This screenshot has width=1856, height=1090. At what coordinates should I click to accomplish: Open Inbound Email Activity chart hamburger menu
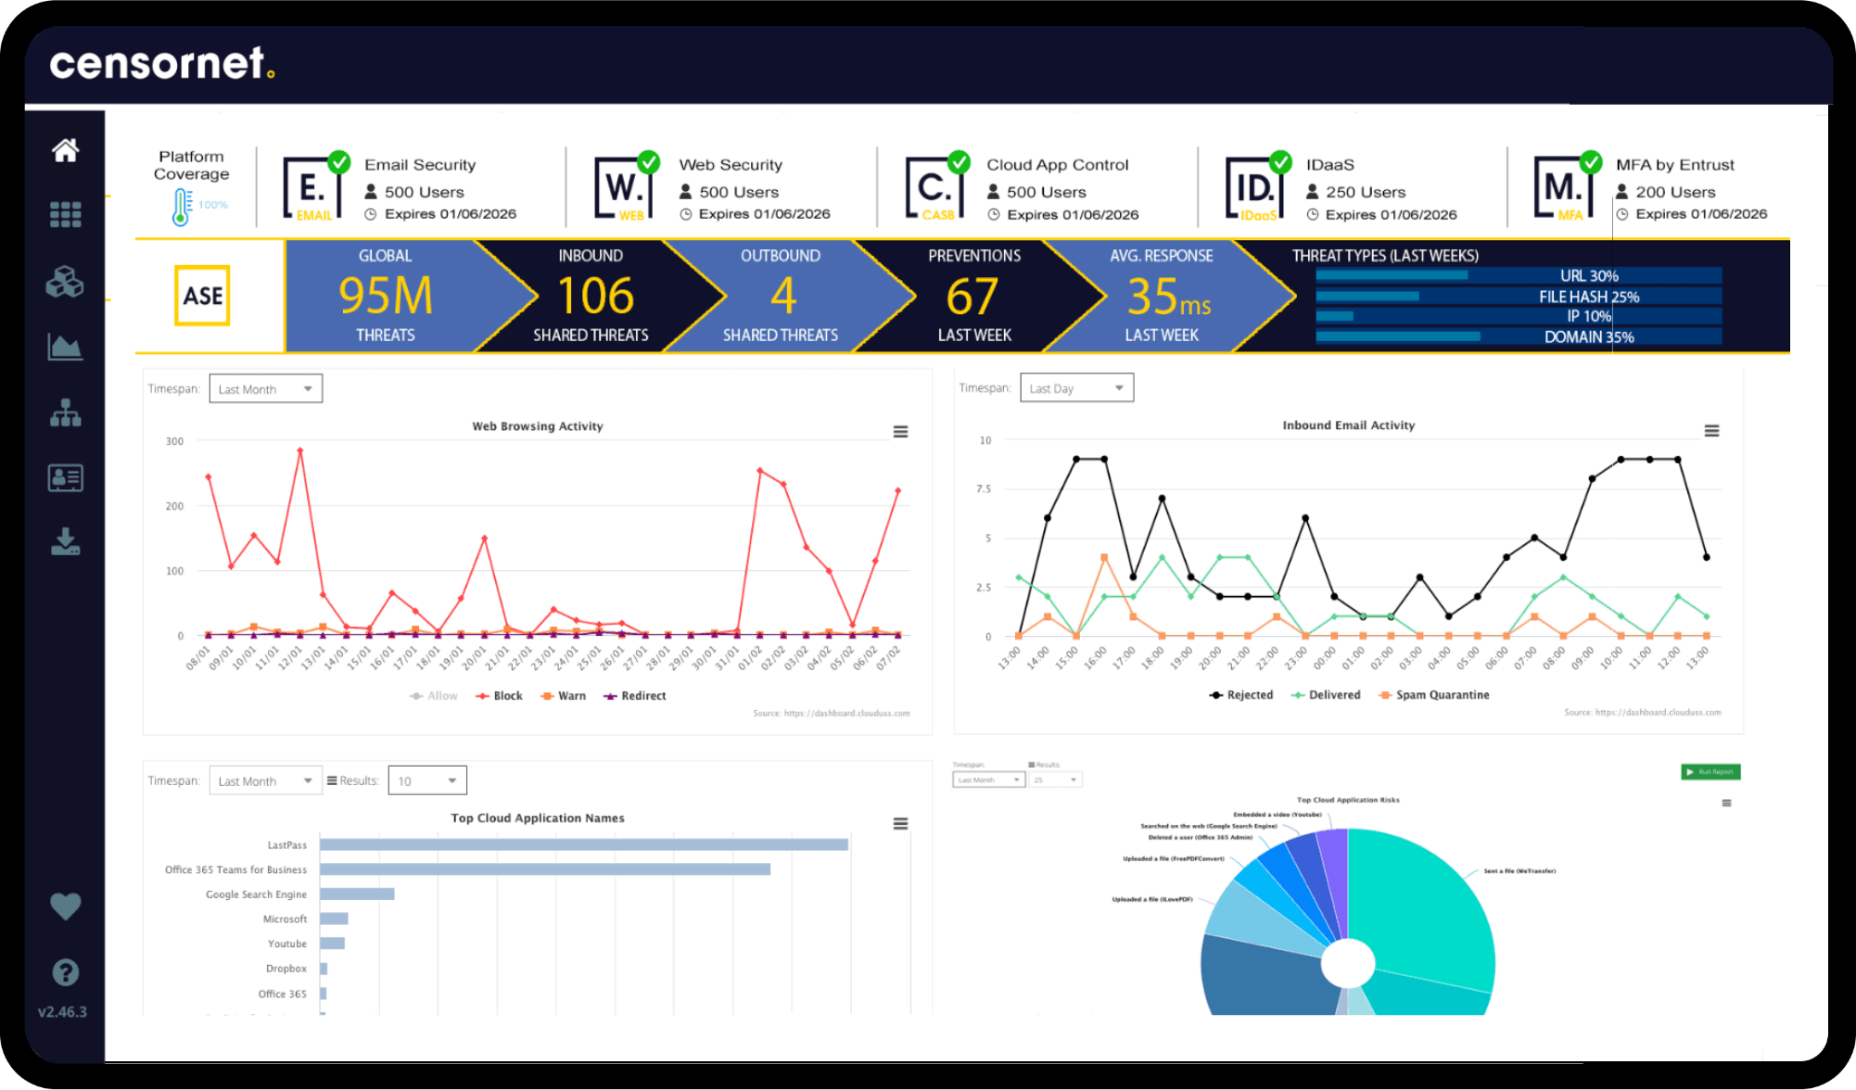point(1711,431)
